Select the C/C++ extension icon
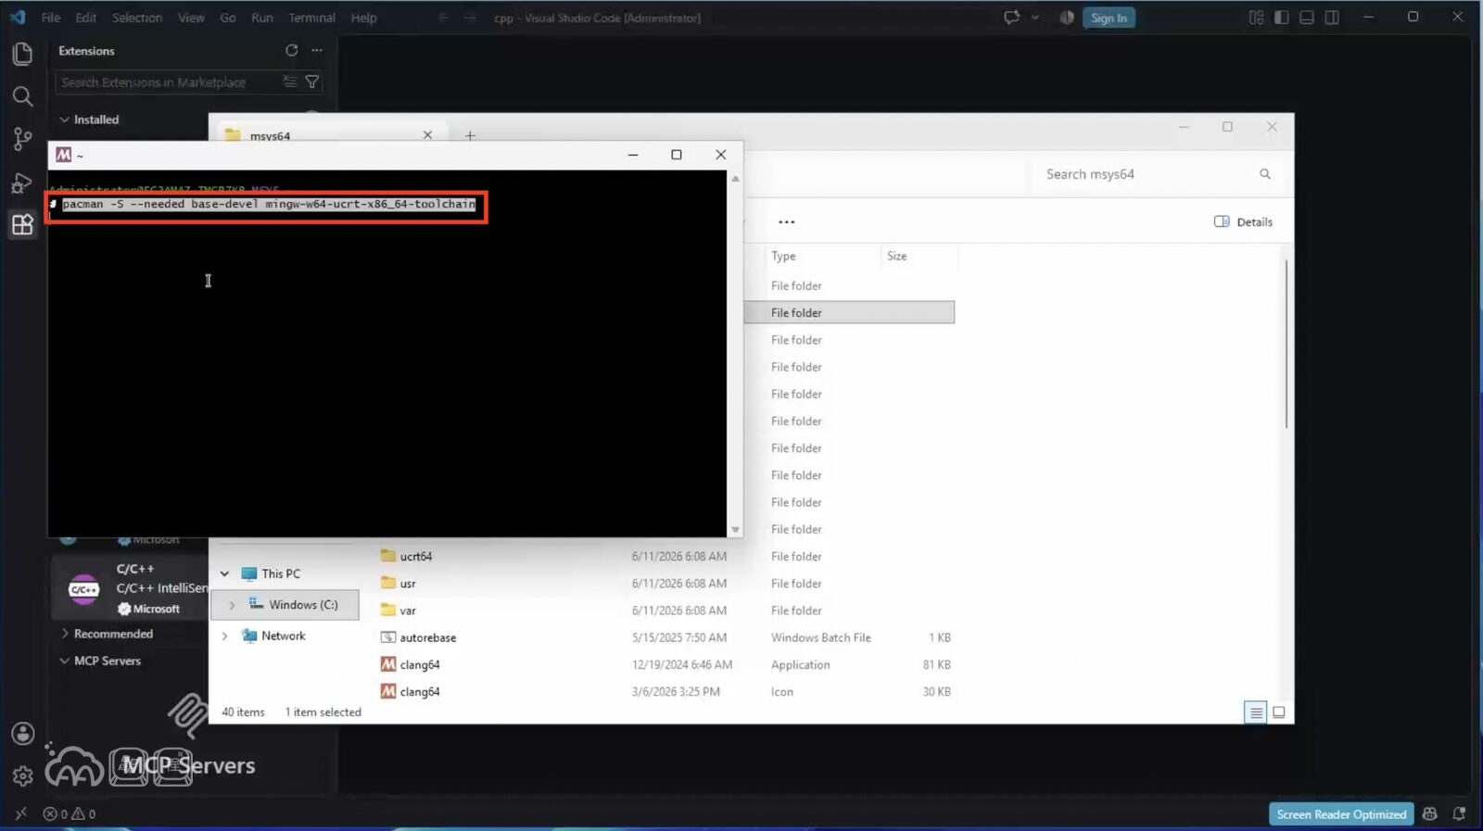This screenshot has height=831, width=1483. pyautogui.click(x=83, y=589)
